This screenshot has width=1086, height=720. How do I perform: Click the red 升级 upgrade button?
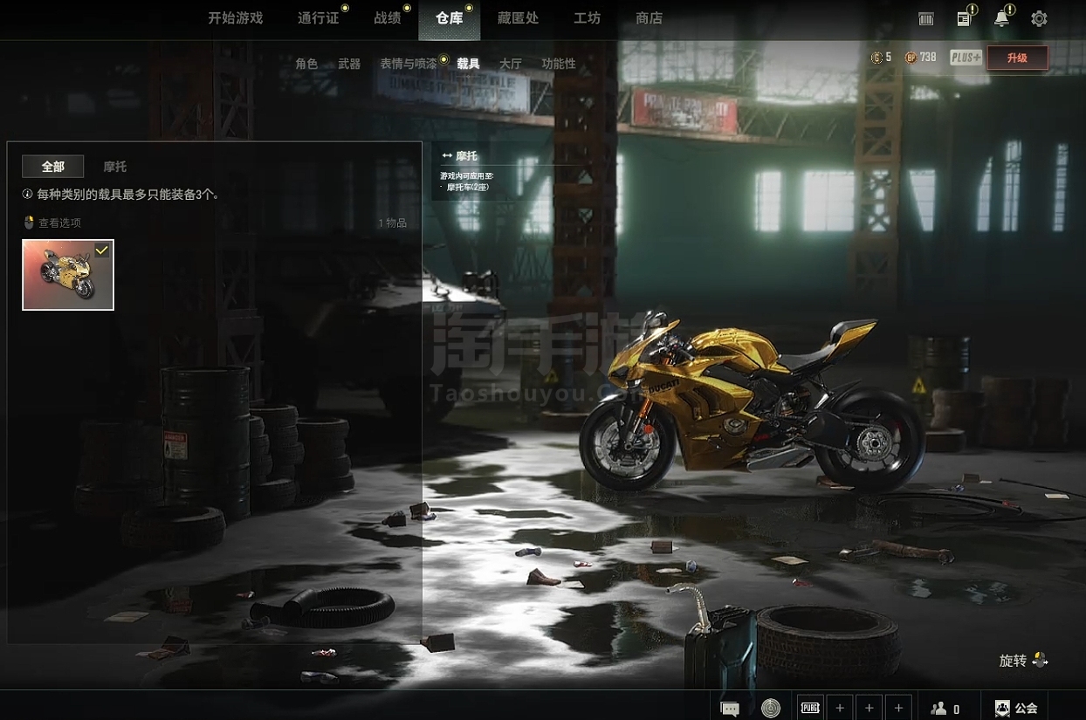1017,58
